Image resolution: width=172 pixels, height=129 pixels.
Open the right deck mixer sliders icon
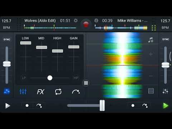coord(166,91)
